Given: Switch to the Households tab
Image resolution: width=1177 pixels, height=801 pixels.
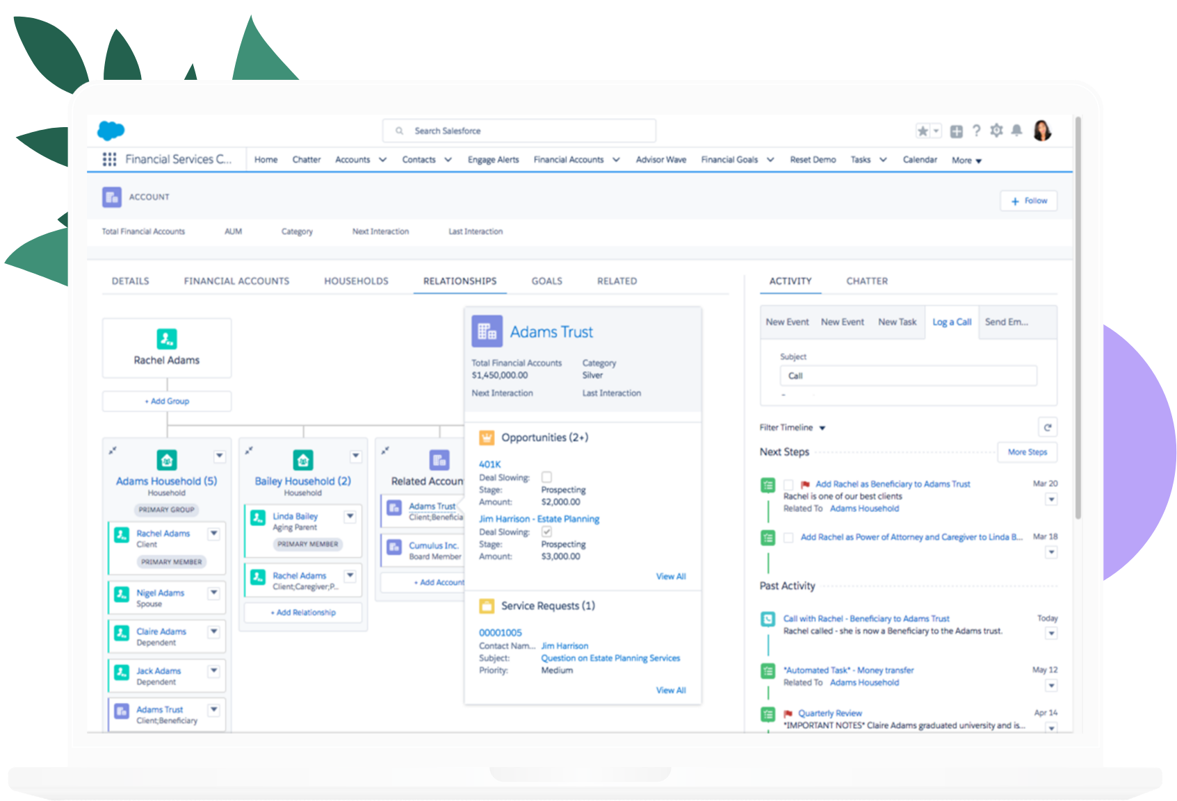Looking at the screenshot, I should click(x=357, y=281).
